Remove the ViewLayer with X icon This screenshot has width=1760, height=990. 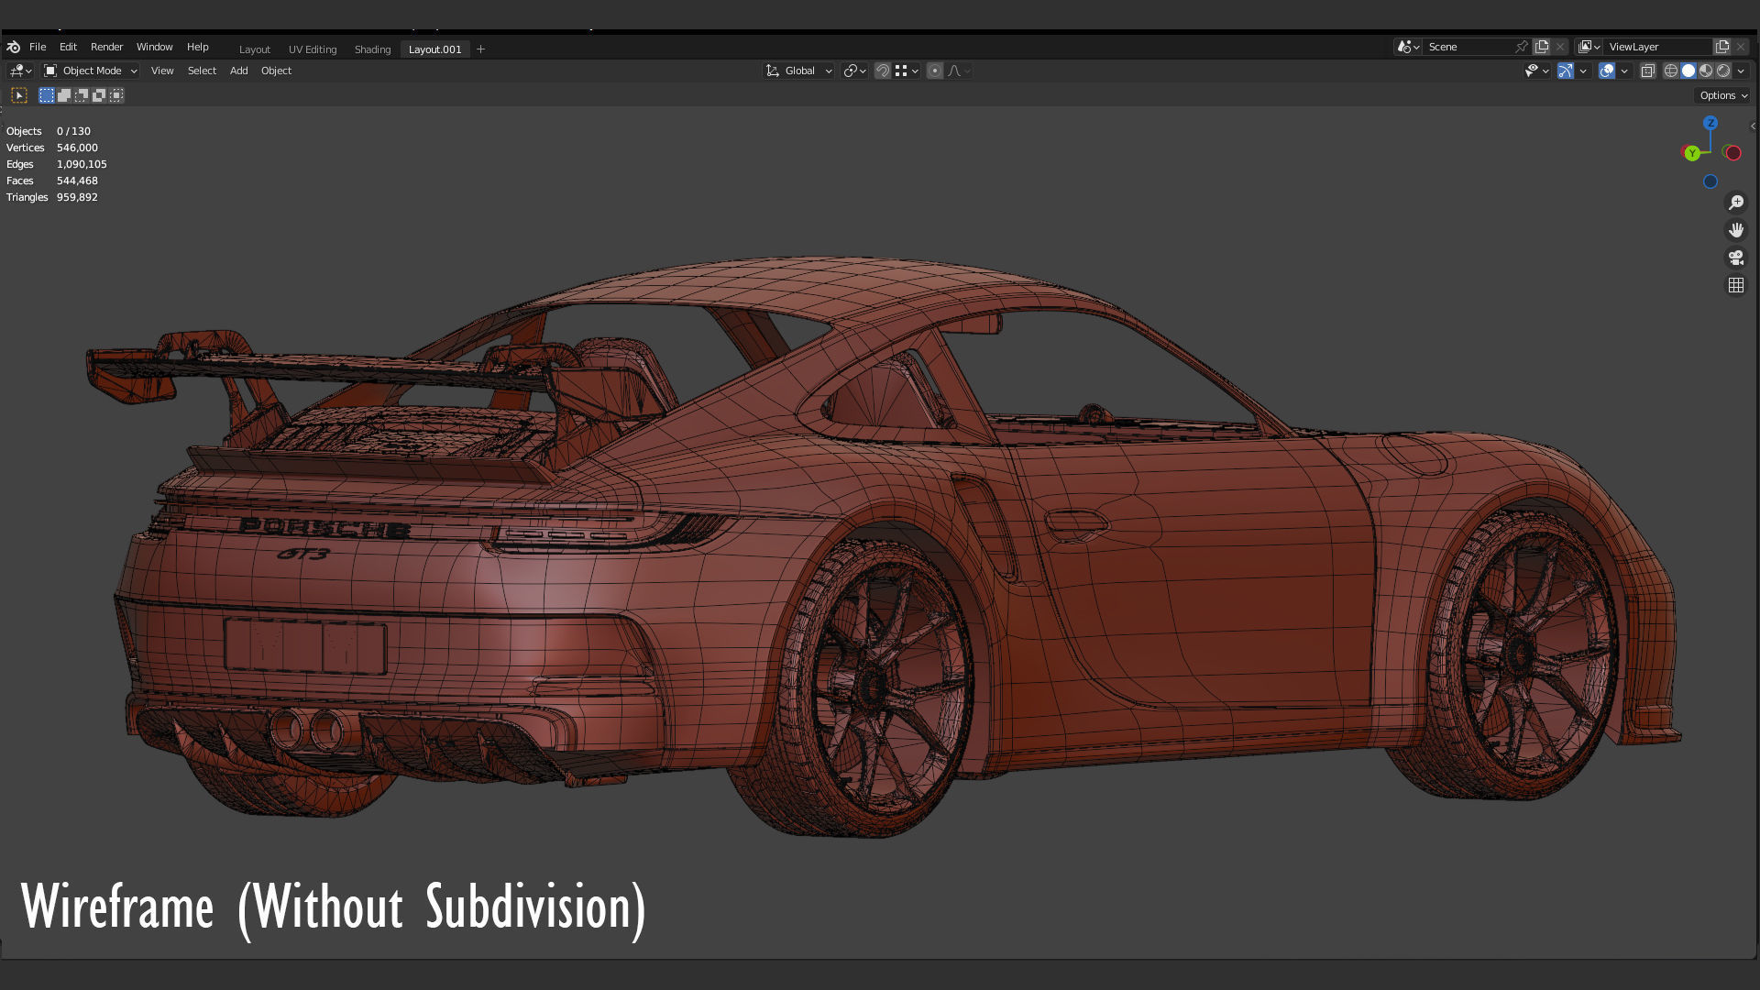pos(1741,47)
